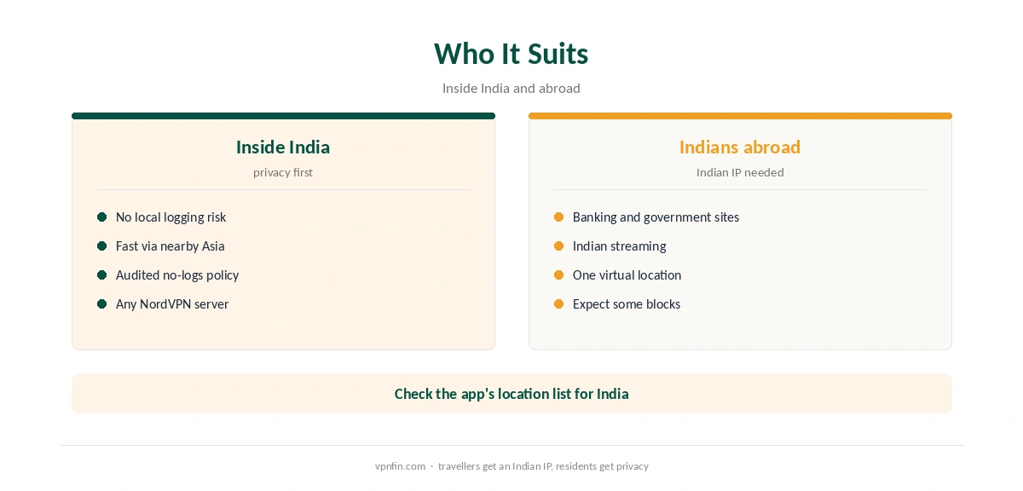Click green bullet beside "Fast via nearby Asia"
Image resolution: width=1023 pixels, height=491 pixels.
[102, 246]
